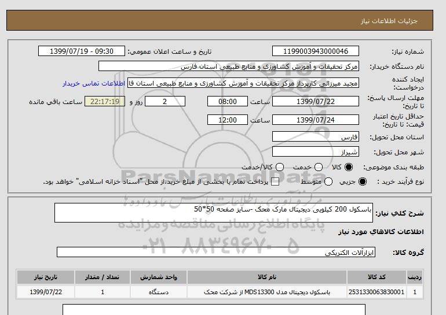Click the unit cell دستگاه
The height and width of the screenshot is (315, 446).
pyautogui.click(x=159, y=292)
